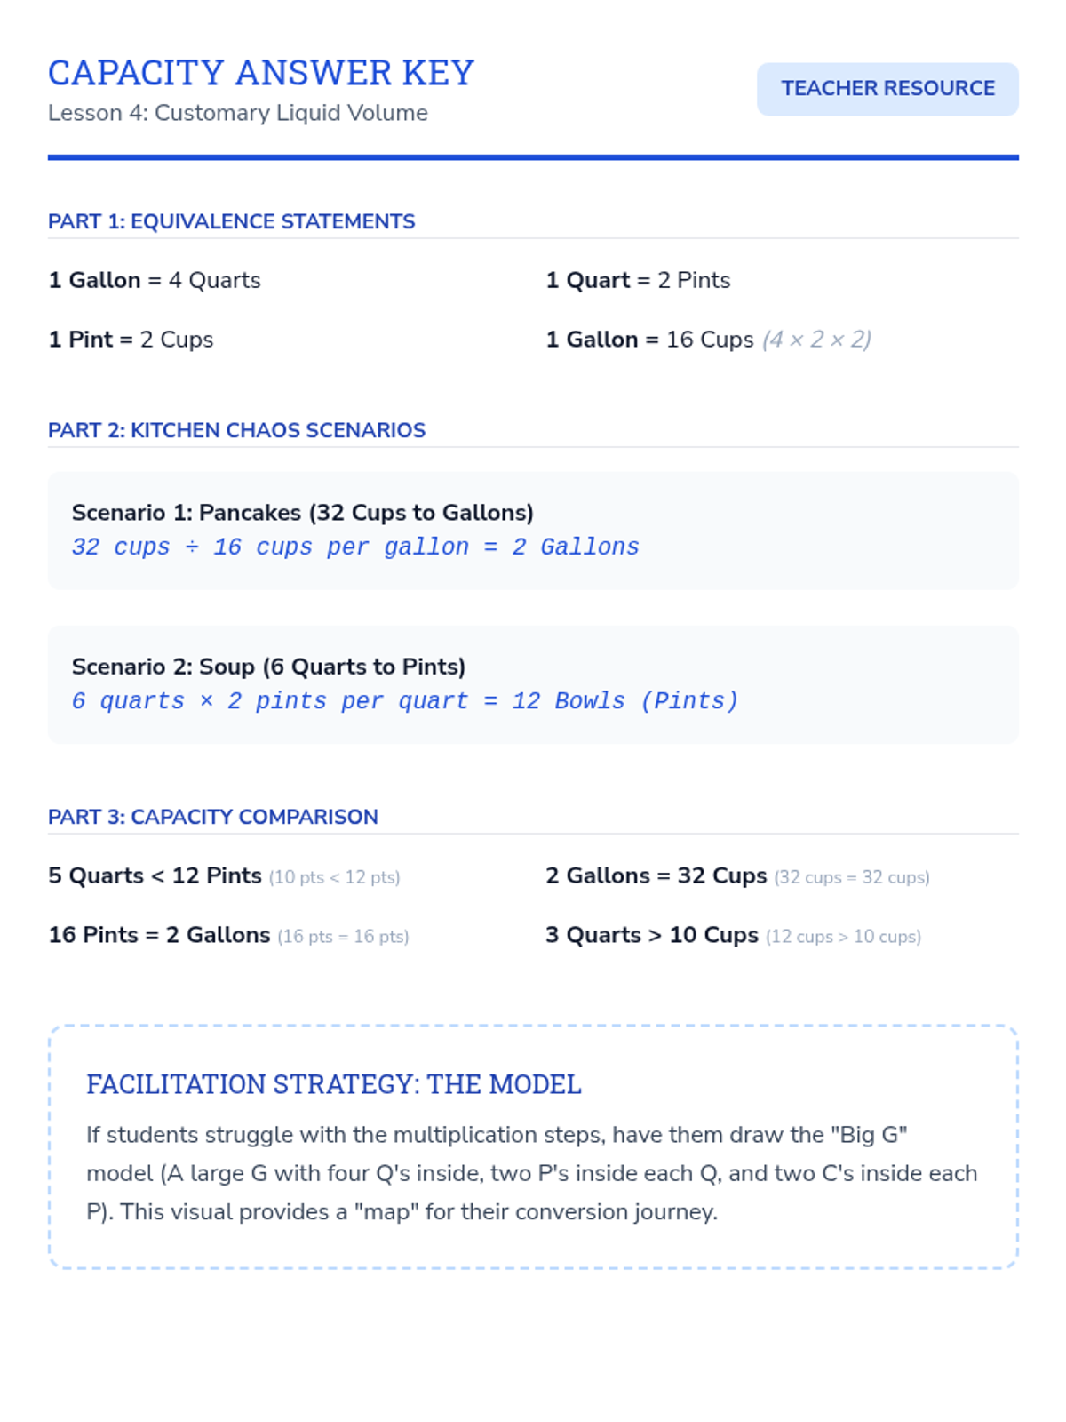Viewport: 1066px width, 1422px height.
Task: Click the 1 Gallon = 4 Quarts statement
Action: [155, 280]
